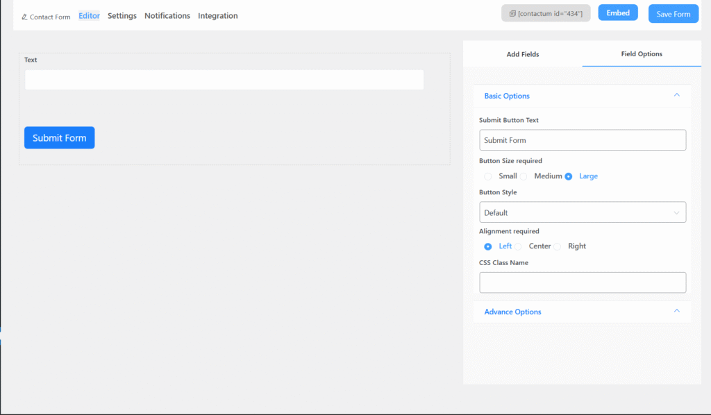The height and width of the screenshot is (415, 711).
Task: Focus the CSS Class Name input field
Action: point(582,282)
